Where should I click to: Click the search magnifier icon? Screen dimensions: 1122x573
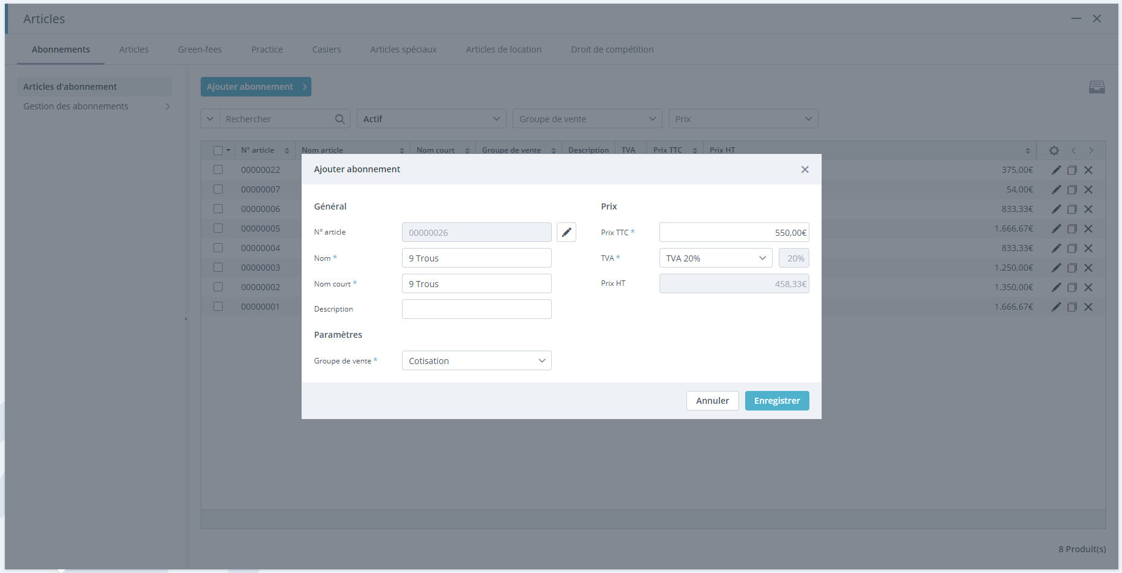[340, 119]
